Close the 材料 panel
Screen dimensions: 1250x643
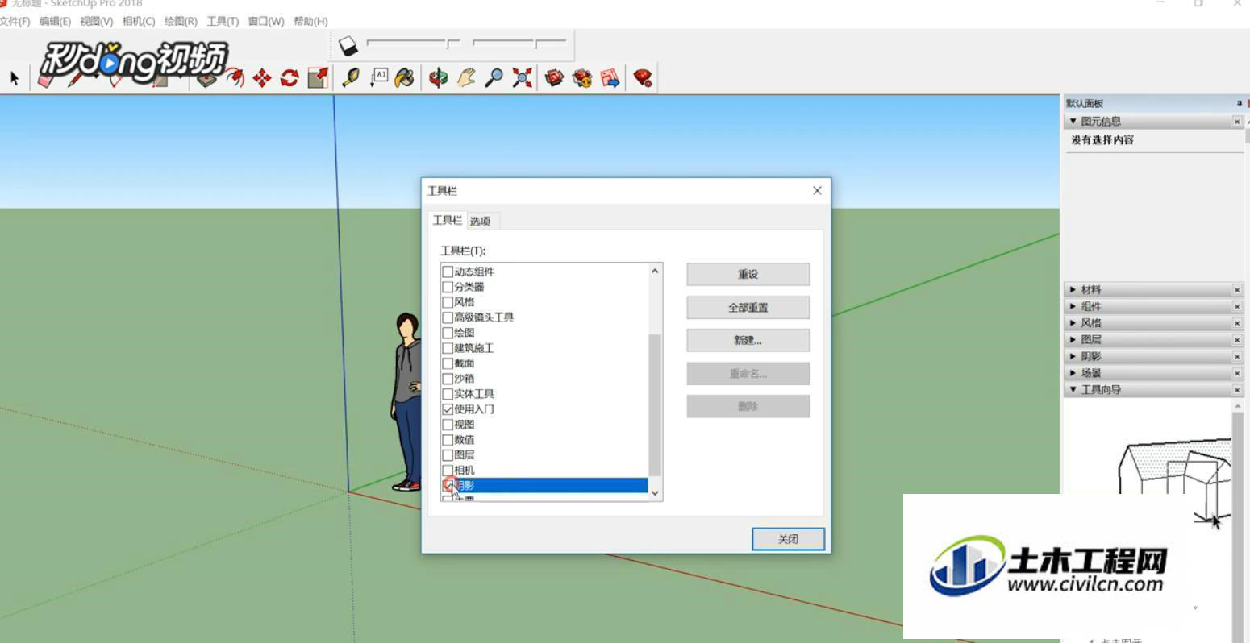[x=1237, y=289]
